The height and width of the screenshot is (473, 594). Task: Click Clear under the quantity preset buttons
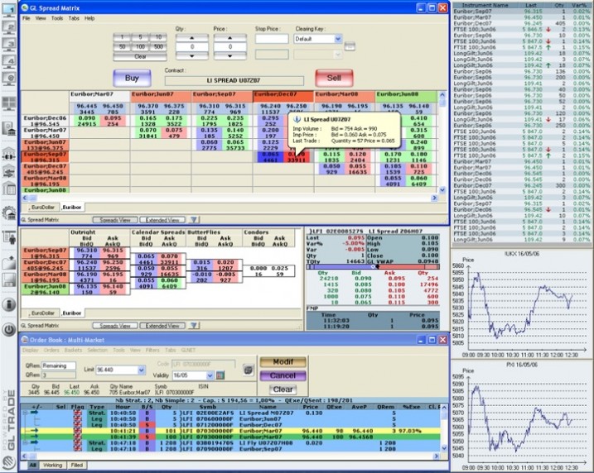click(140, 56)
